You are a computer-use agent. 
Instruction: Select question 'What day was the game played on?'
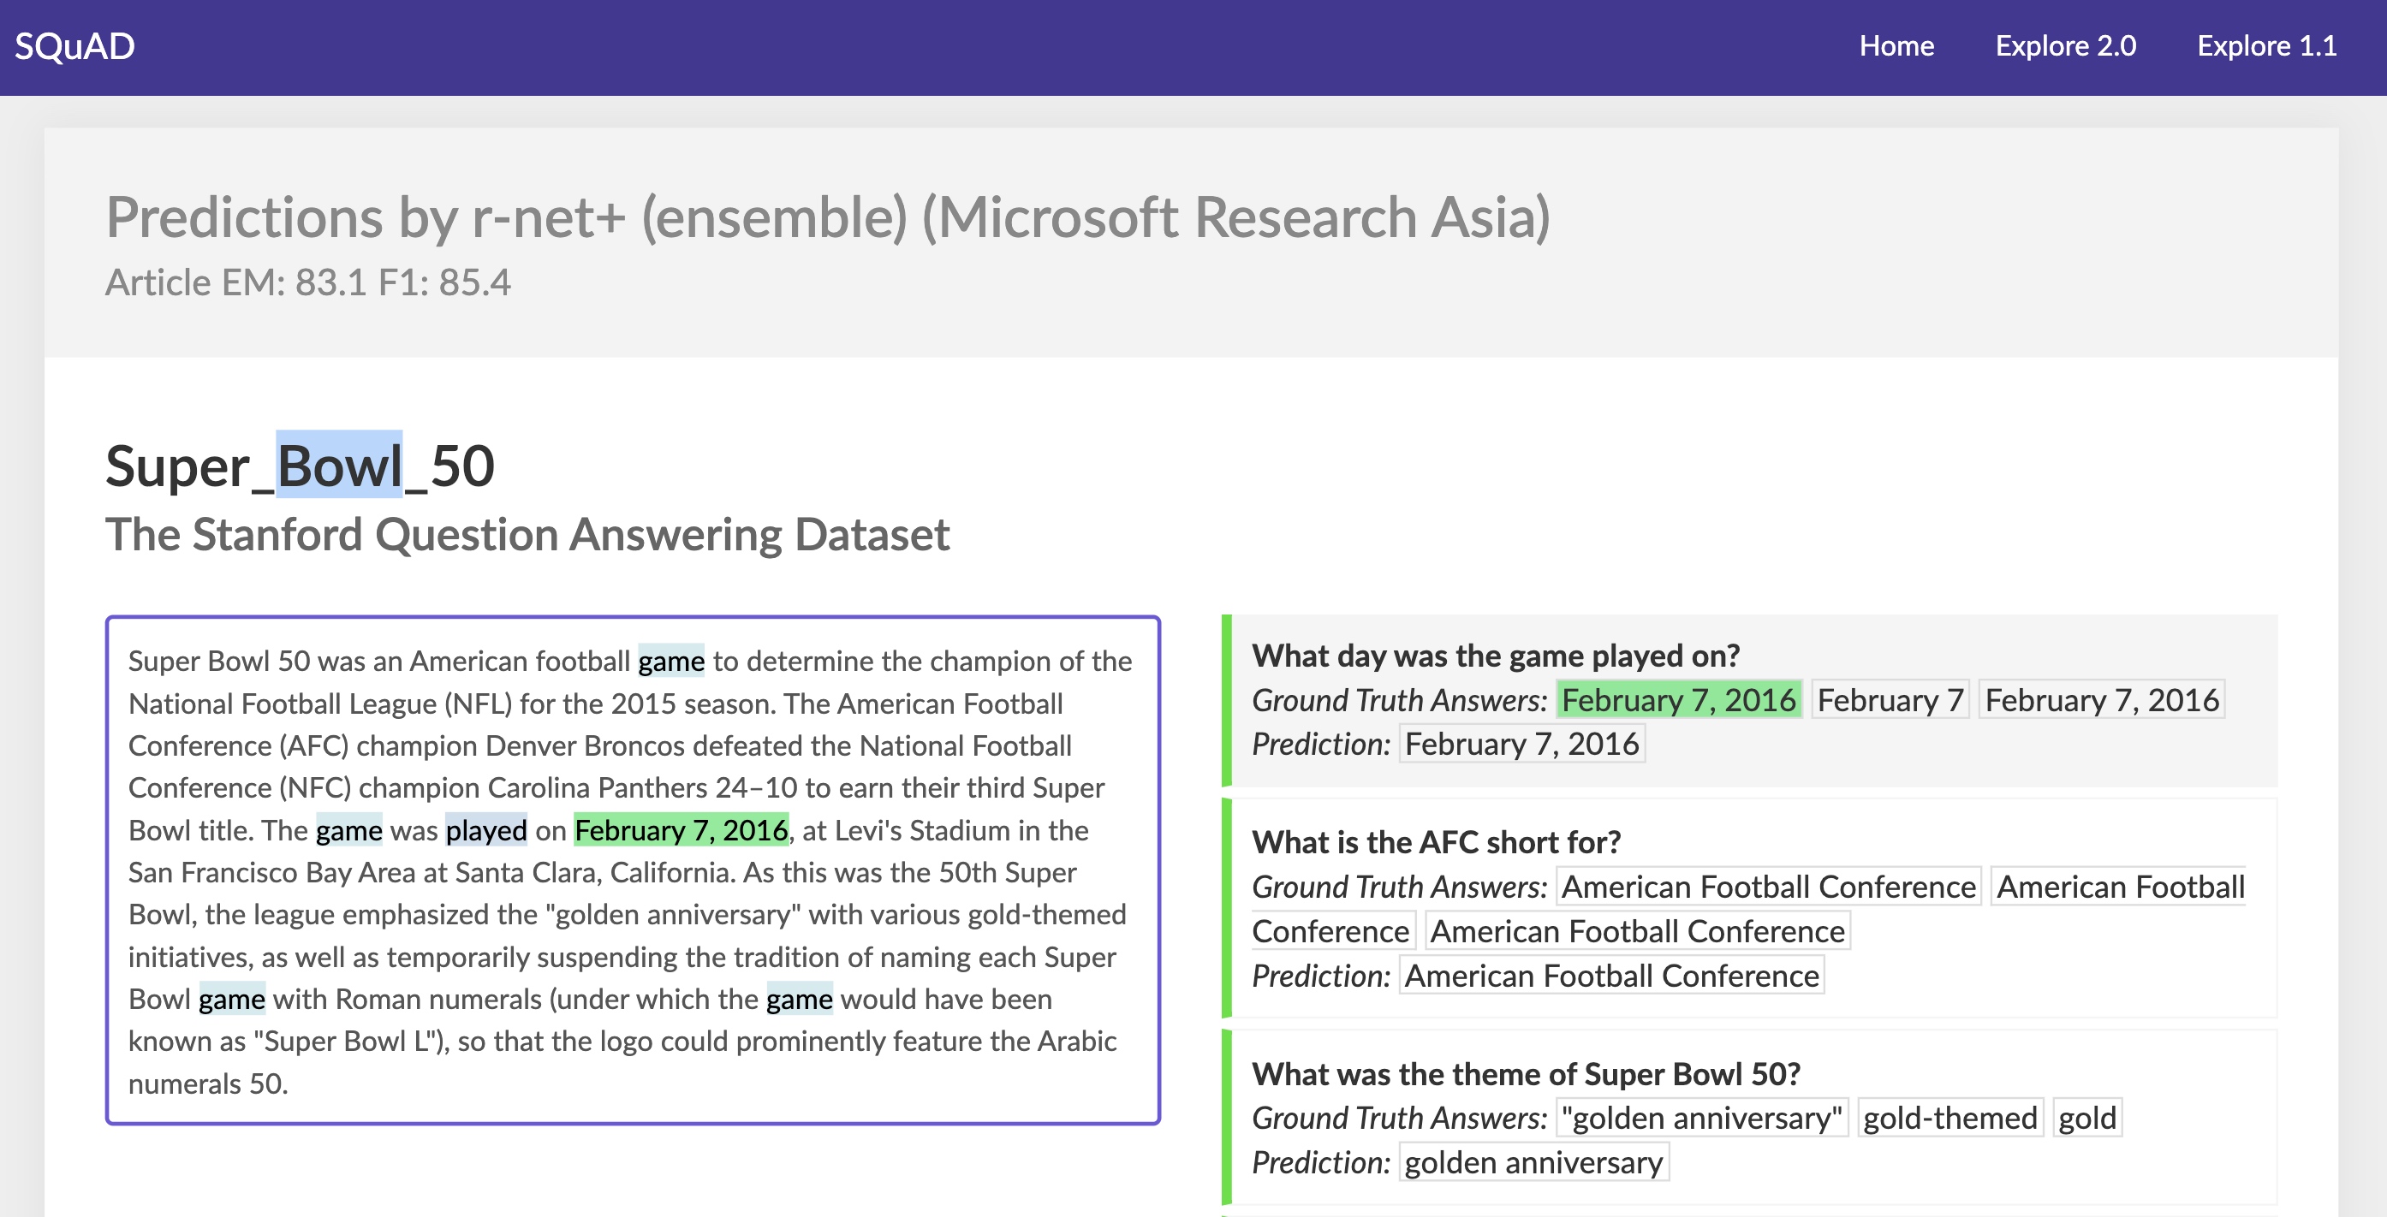pos(1495,656)
